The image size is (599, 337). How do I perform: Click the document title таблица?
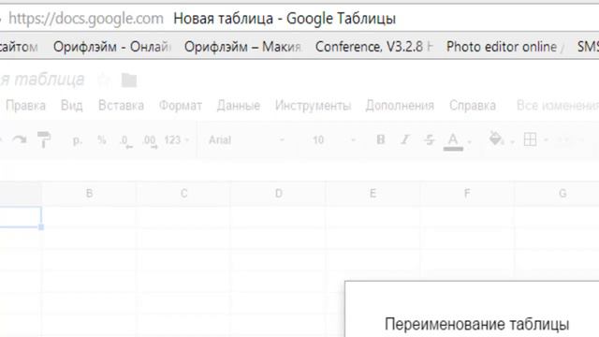tap(42, 80)
